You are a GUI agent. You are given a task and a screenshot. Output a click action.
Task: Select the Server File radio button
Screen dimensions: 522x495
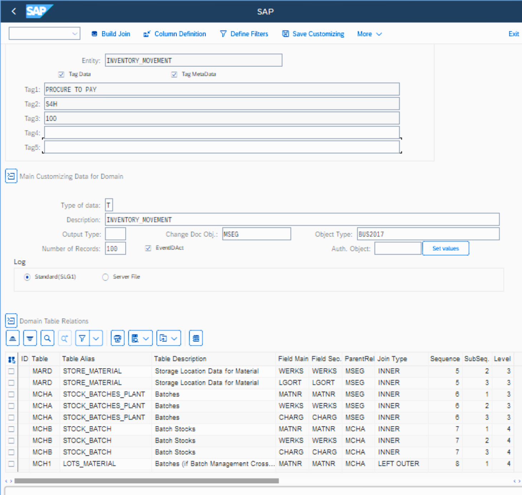(x=105, y=277)
